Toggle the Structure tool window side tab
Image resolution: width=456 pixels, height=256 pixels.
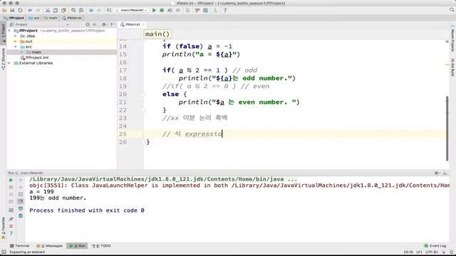3,58
